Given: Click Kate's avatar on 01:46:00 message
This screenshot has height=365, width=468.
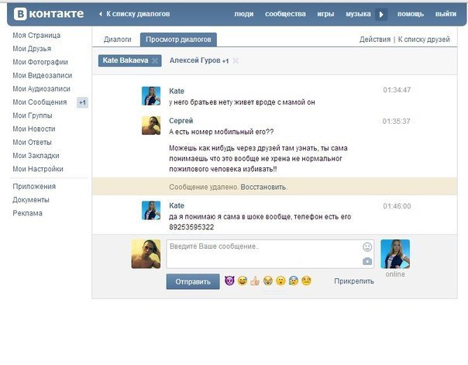Looking at the screenshot, I should coord(151,211).
